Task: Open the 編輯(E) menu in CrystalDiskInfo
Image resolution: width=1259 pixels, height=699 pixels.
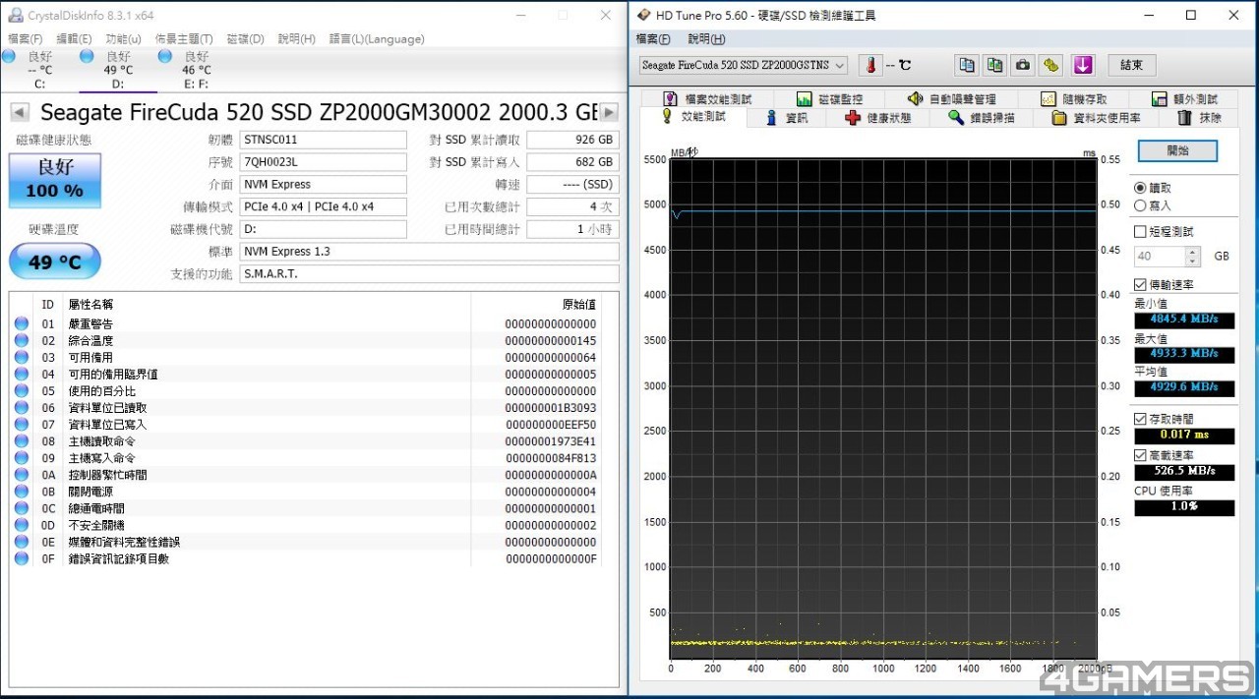Action: 74,39
